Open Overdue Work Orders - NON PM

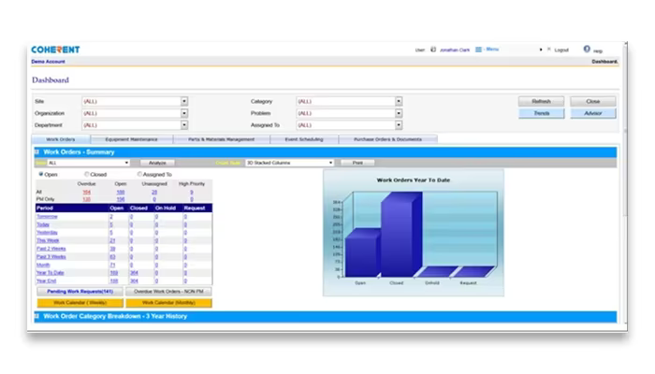click(x=168, y=292)
